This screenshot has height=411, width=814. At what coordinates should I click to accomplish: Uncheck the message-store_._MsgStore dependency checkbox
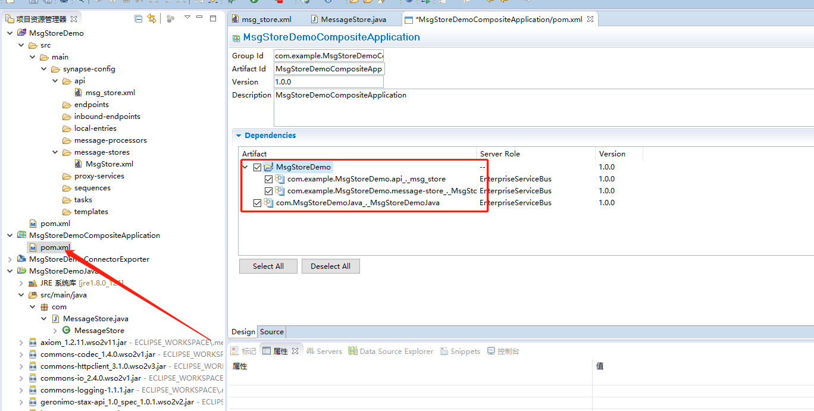(268, 191)
